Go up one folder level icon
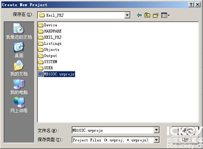 point(147,15)
